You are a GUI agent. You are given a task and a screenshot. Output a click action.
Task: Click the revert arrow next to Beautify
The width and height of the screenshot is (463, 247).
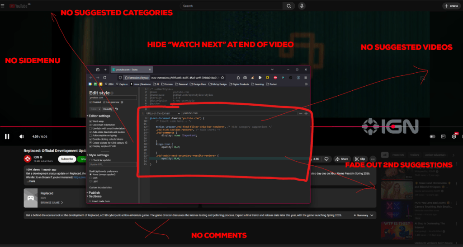(x=117, y=109)
